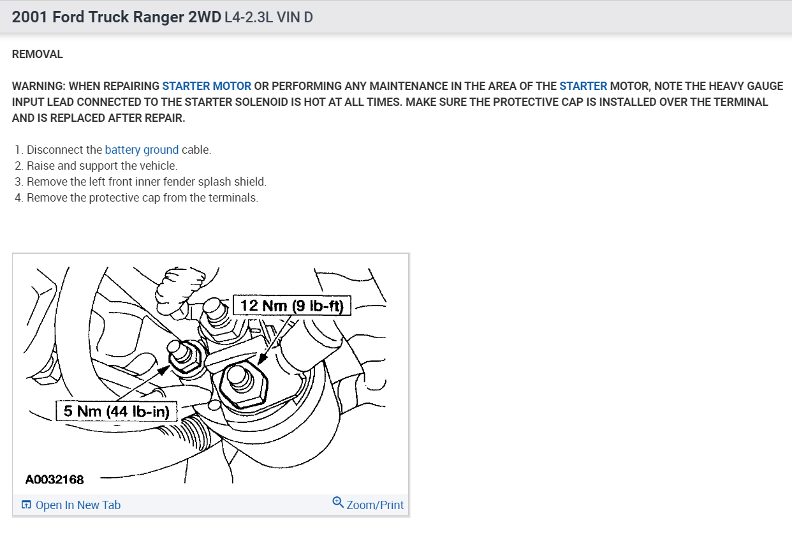Screen dimensions: 792x548
Task: Click the WARNING paragraph text
Action: point(397,102)
